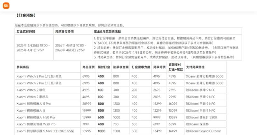Click the 尾款支付時間 column header
Image resolution: width=257 pixels, height=135 pixels.
[65, 31]
